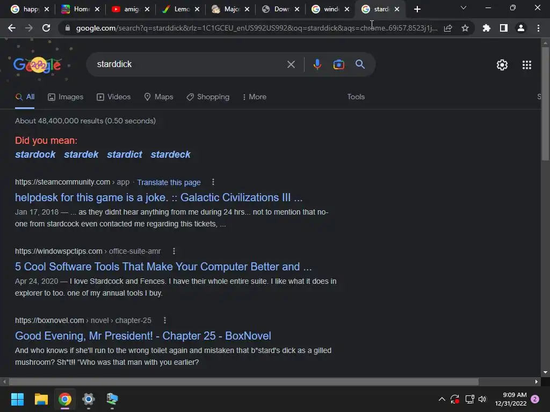Viewport: 550px width, 412px height.
Task: Click the forward navigation arrow
Action: click(x=29, y=28)
